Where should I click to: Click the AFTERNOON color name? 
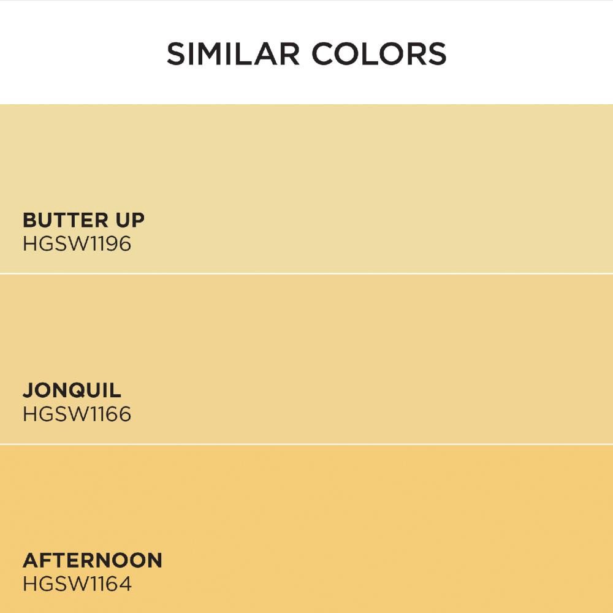92,560
